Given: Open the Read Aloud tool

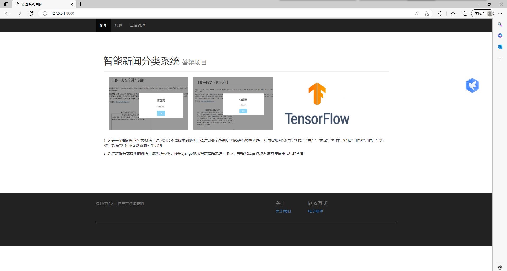Looking at the screenshot, I should (x=417, y=13).
